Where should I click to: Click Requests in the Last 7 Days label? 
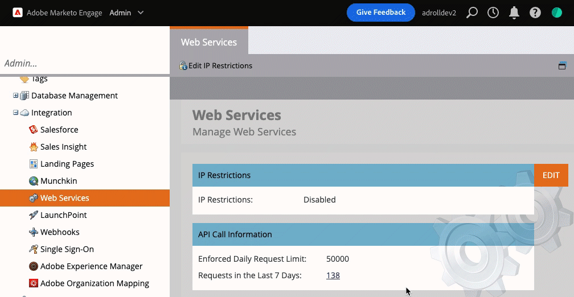point(249,275)
